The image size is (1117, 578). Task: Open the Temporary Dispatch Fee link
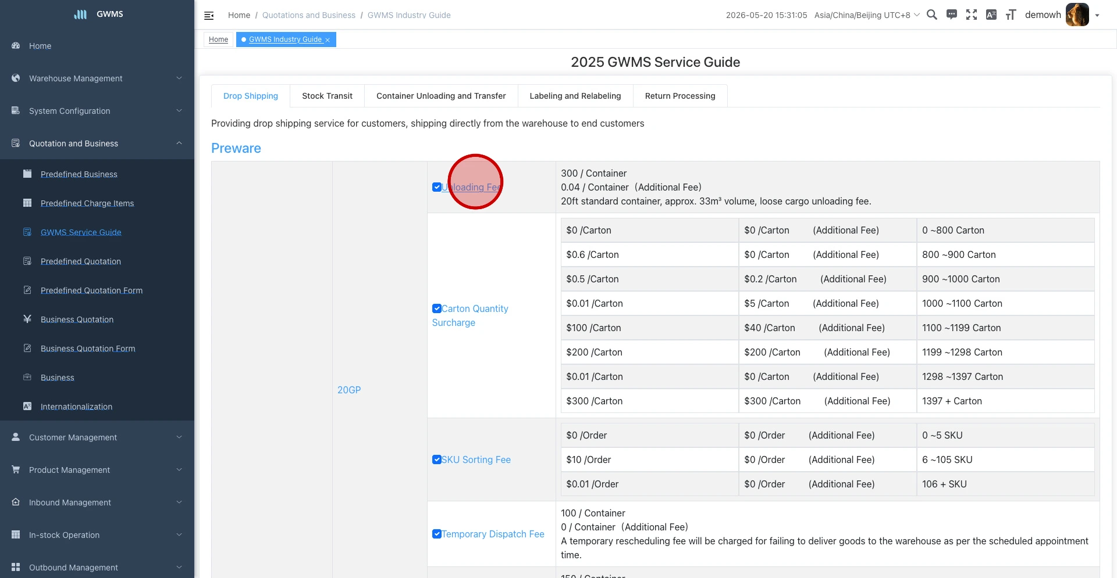click(493, 534)
